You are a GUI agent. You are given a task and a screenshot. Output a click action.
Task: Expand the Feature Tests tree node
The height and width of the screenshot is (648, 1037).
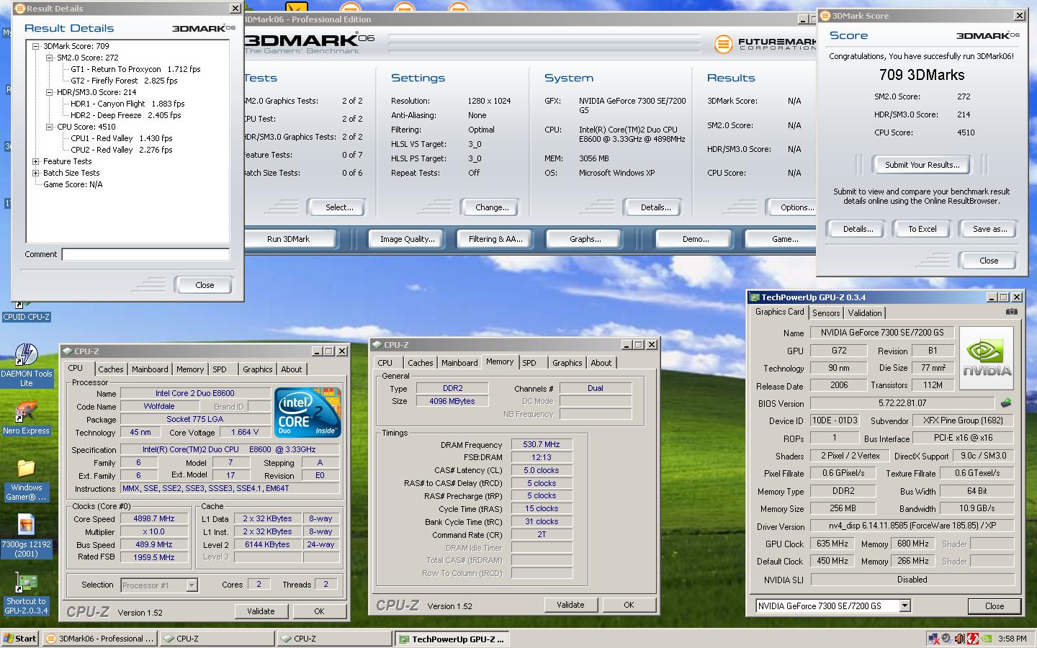tap(36, 161)
